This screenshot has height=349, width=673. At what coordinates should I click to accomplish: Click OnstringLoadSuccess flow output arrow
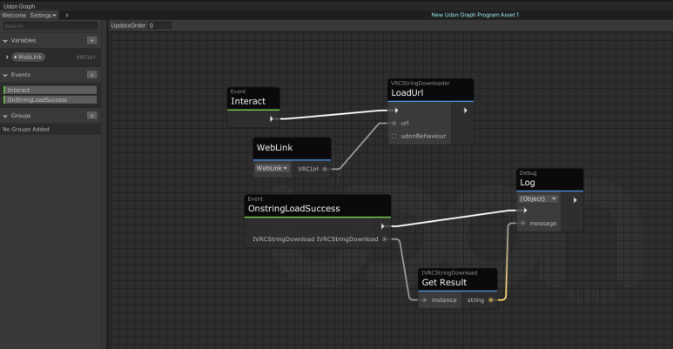click(382, 226)
